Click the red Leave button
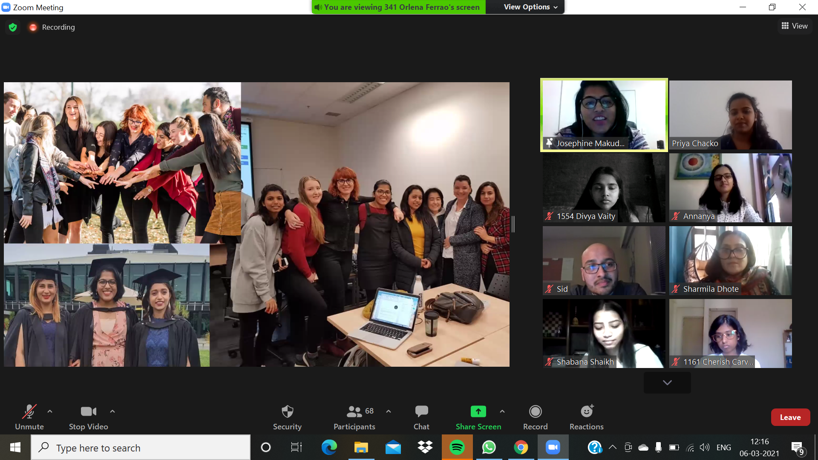Viewport: 818px width, 460px height. [x=790, y=417]
